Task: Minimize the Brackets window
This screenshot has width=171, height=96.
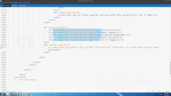Action: (166, 1)
